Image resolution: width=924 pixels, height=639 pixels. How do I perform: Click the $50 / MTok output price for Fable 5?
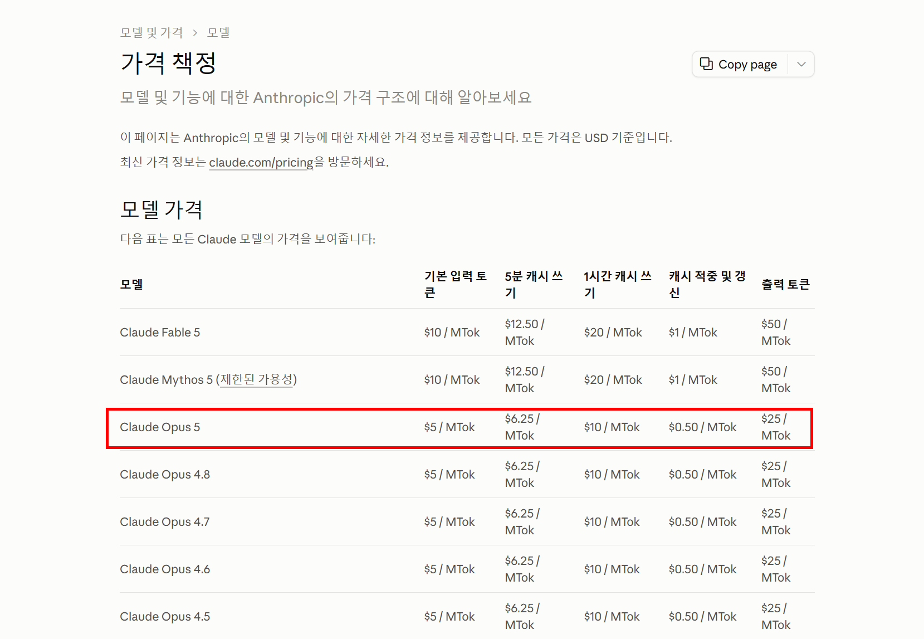[x=776, y=333]
